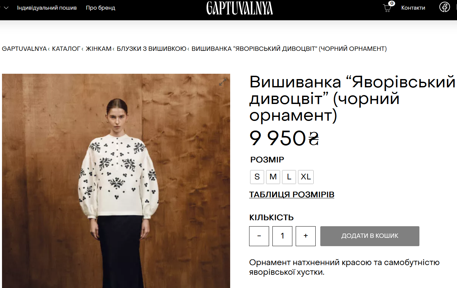Open the Таблиця розмірів link
The image size is (457, 288).
(x=292, y=195)
